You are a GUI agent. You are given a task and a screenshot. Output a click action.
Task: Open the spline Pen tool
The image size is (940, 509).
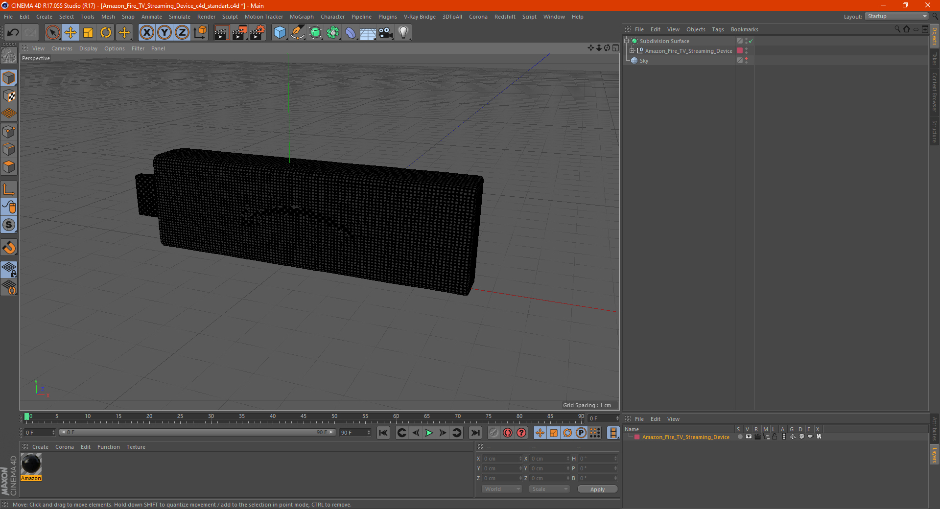[x=298, y=33]
